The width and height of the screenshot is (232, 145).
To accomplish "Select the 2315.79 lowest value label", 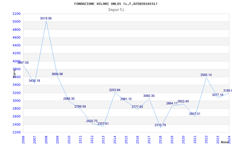I will tap(160, 125).
